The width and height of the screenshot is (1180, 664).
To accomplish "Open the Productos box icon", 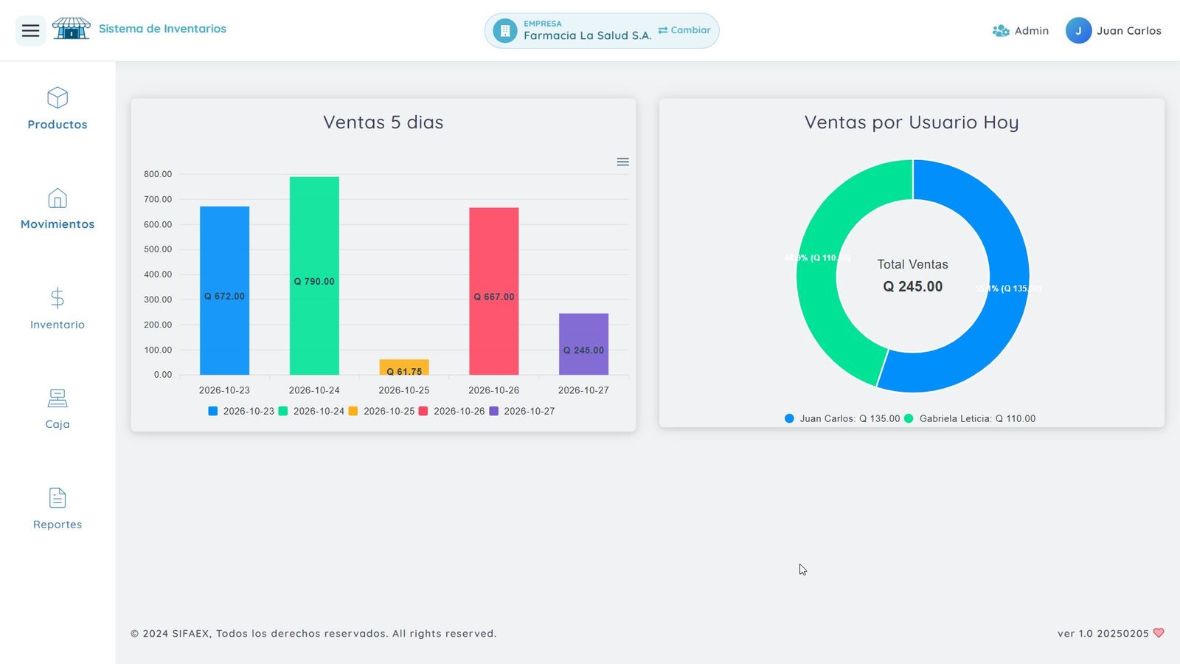I will [58, 97].
